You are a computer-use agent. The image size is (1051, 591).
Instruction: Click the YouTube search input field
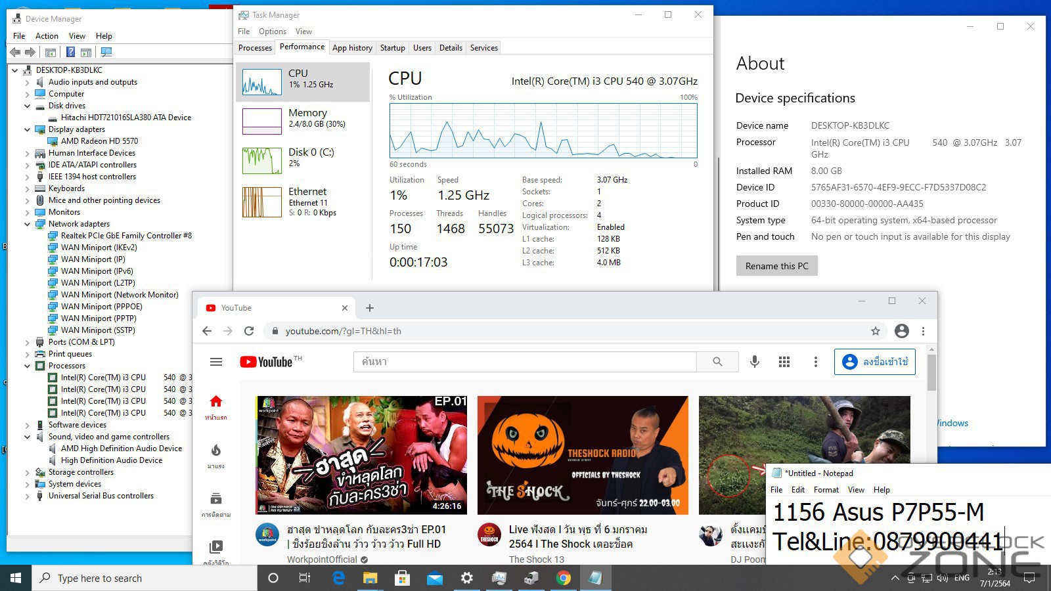tap(525, 362)
